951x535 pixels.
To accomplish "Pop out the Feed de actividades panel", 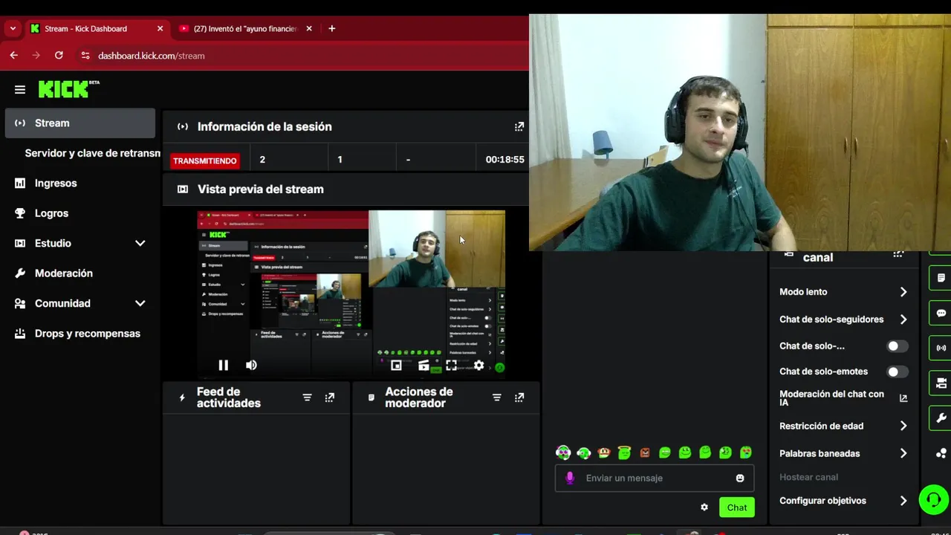I will pyautogui.click(x=330, y=398).
